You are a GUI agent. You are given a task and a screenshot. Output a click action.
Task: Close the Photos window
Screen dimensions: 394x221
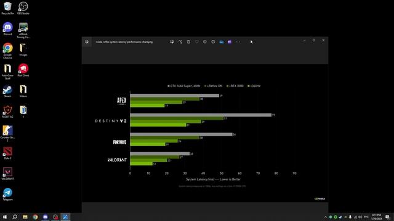point(323,40)
